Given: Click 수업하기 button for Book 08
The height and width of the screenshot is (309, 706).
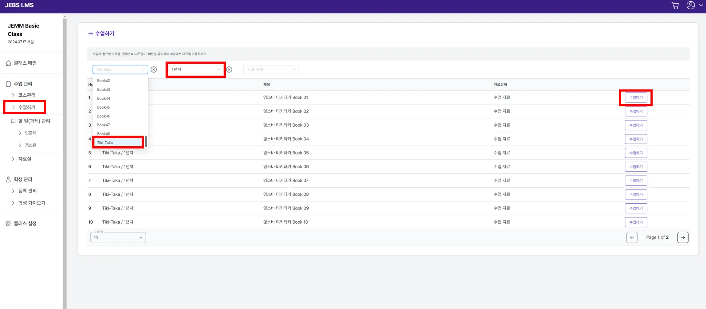Looking at the screenshot, I should (x=636, y=194).
